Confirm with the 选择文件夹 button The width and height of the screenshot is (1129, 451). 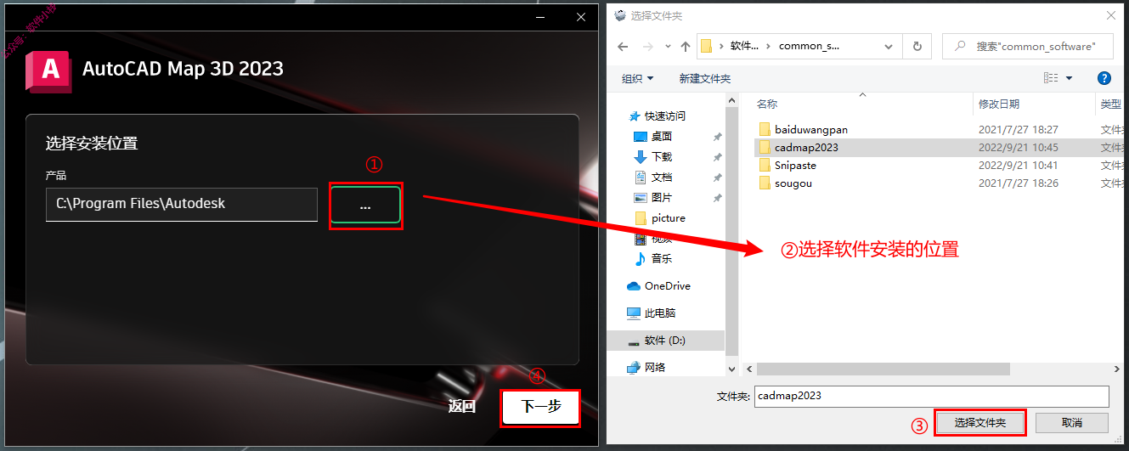(979, 422)
